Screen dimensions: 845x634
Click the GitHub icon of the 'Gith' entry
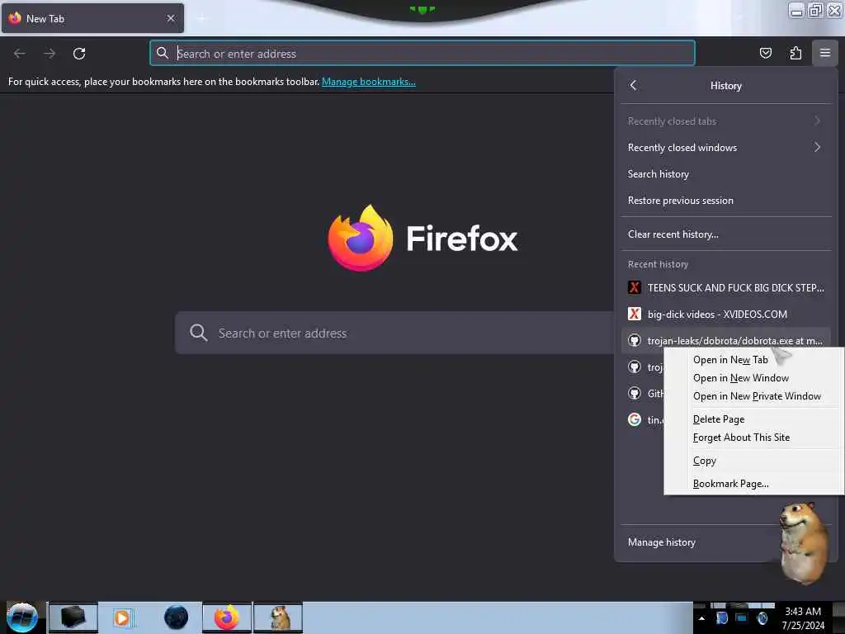tap(635, 393)
